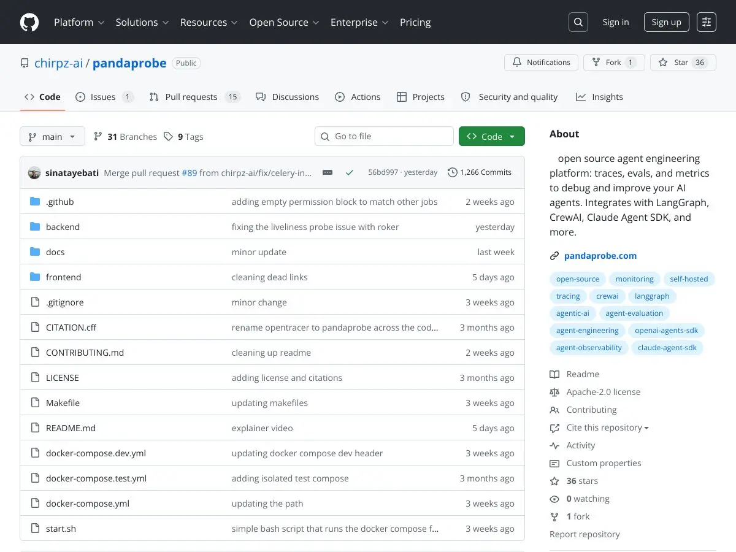
Task: Open the Issues tab
Action: [104, 97]
